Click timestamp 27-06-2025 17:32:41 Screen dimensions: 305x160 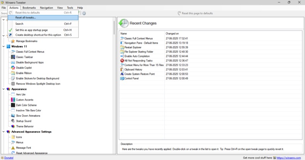[177, 38]
